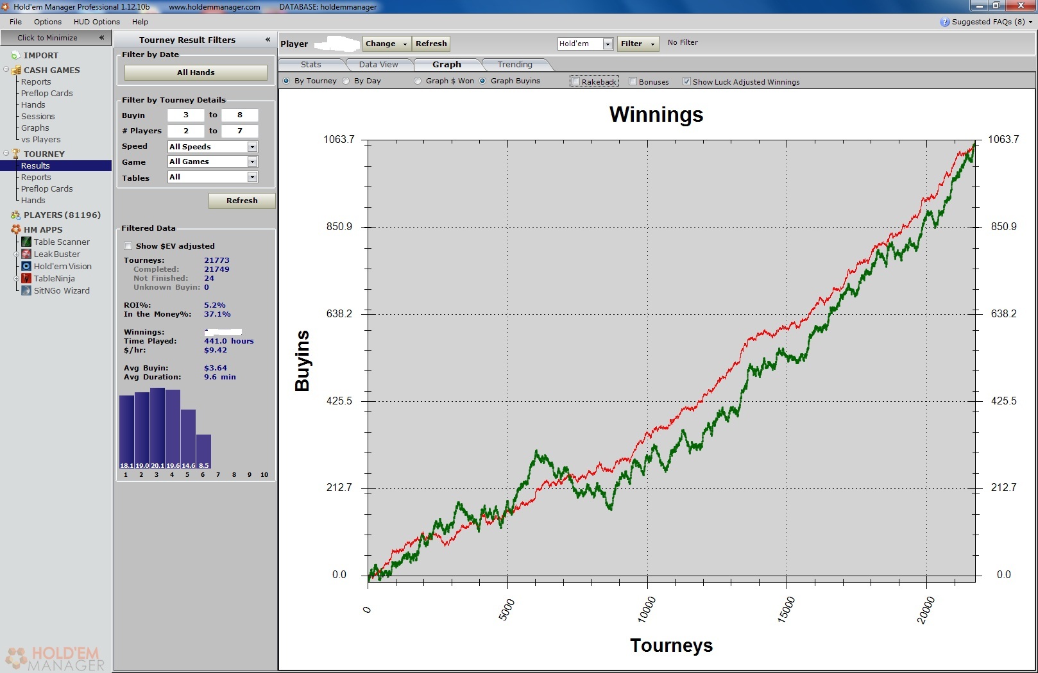1038x673 pixels.
Task: Open Cash Games Reports
Action: (x=36, y=82)
